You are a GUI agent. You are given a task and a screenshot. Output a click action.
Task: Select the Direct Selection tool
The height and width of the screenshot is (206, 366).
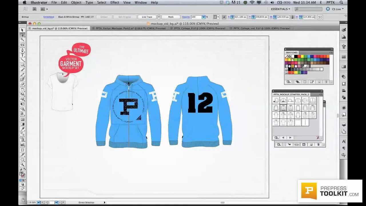click(x=22, y=35)
